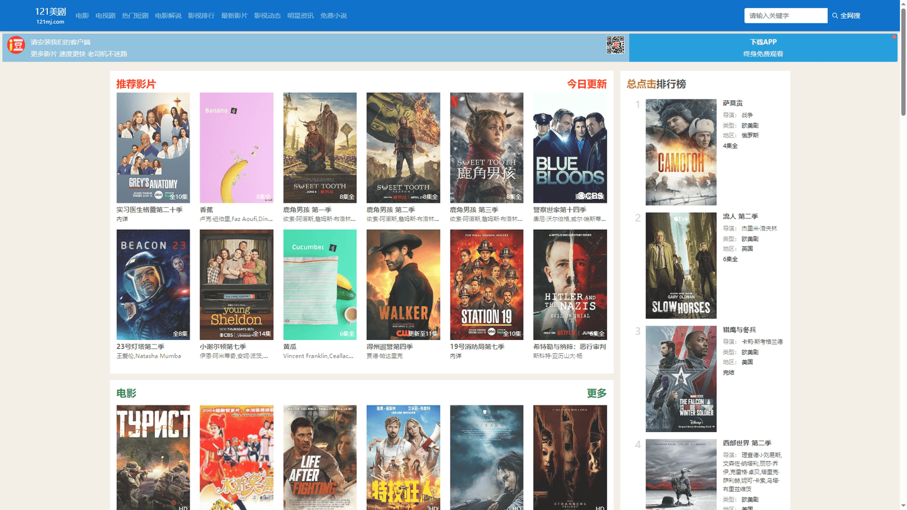Image resolution: width=907 pixels, height=510 pixels.
Task: Open the 更多 link beside 电影 section
Action: (597, 393)
